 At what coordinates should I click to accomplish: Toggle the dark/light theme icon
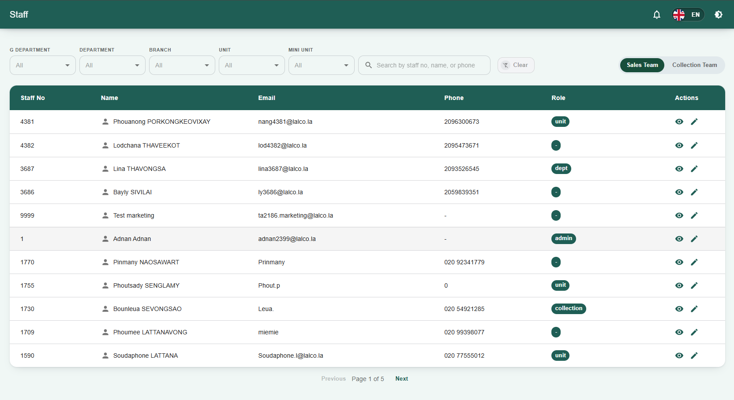point(719,15)
